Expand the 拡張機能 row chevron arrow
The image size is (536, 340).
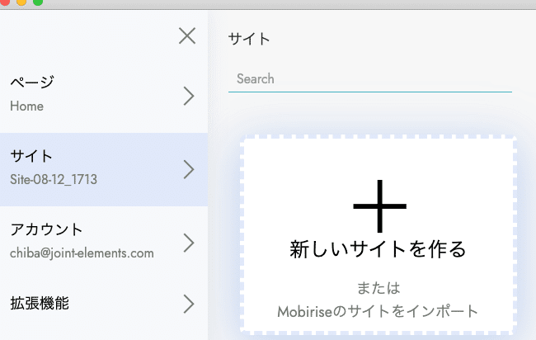189,304
